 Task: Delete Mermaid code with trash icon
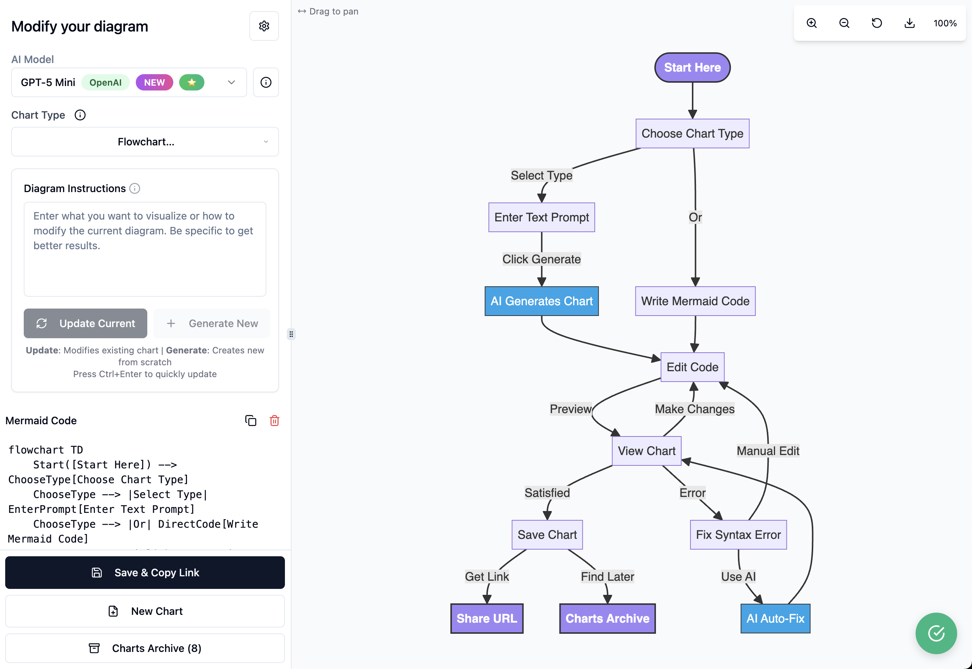[274, 421]
